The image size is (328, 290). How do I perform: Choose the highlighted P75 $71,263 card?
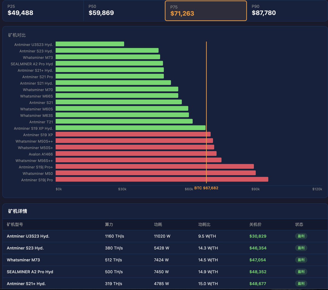206,11
